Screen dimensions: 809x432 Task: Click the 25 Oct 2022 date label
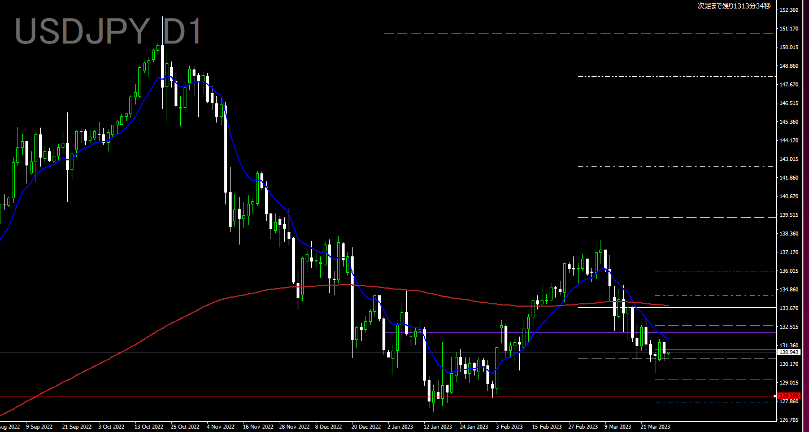(x=184, y=427)
